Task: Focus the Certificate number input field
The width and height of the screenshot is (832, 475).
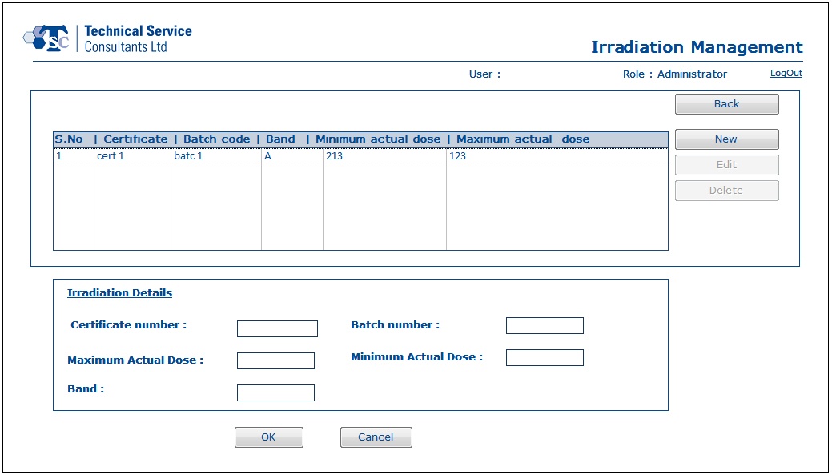Action: tap(277, 328)
